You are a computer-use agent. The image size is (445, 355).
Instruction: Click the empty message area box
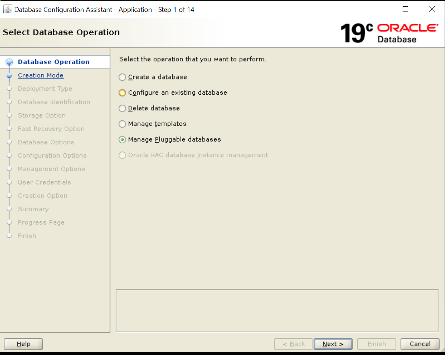277,311
